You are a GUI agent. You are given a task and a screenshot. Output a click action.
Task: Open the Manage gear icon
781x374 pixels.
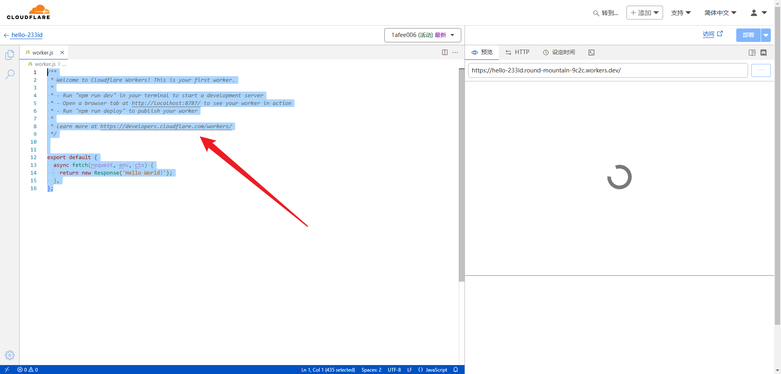click(10, 355)
